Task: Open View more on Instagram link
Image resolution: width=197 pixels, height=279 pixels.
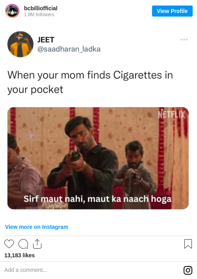Action: 37,227
